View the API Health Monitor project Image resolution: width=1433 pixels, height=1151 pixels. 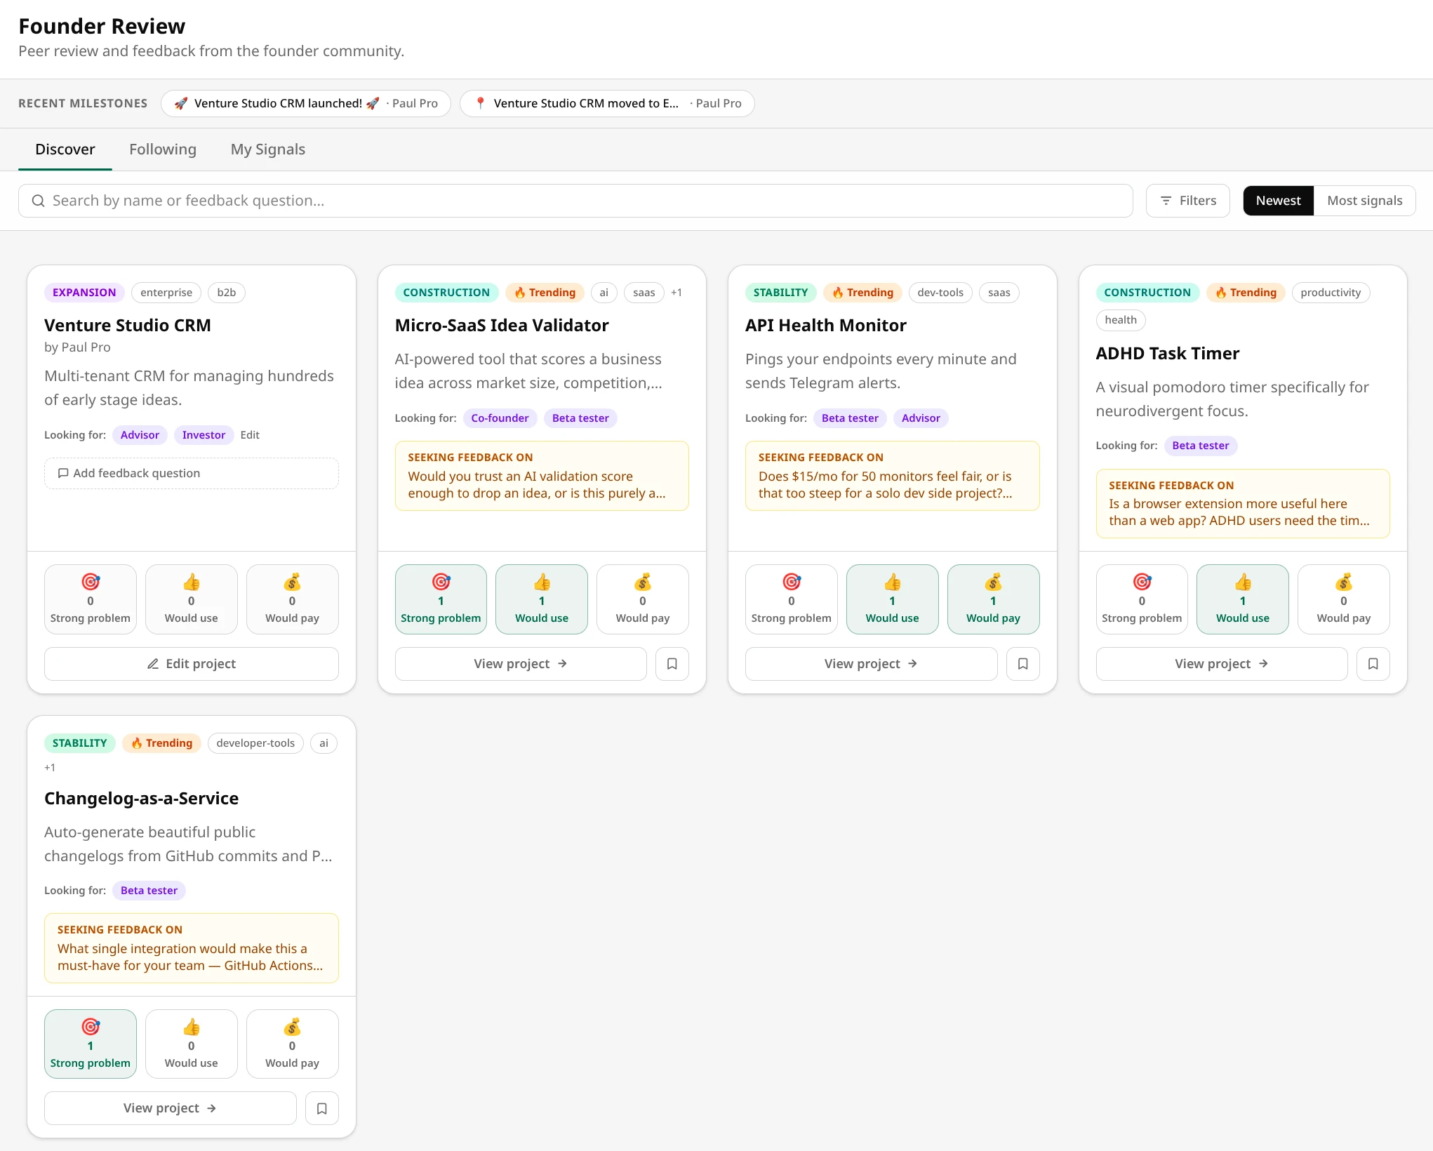pyautogui.click(x=870, y=663)
